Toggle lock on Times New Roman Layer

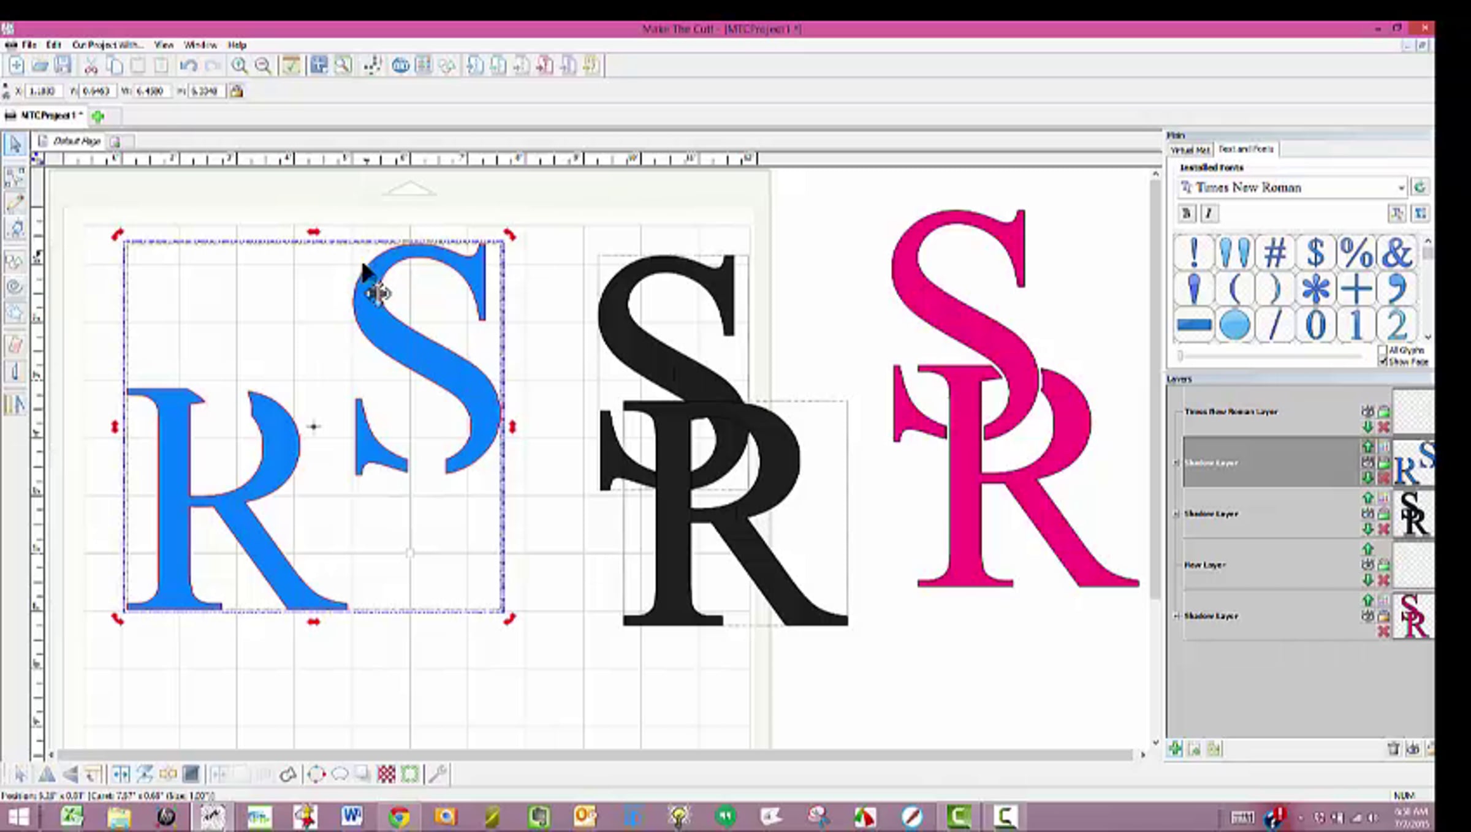(x=1383, y=411)
